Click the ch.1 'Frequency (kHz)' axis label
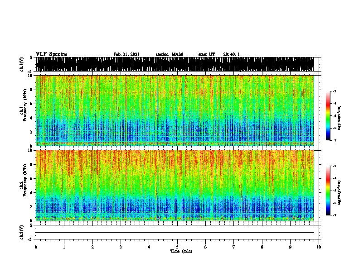This screenshot has width=359, height=277. click(25, 105)
